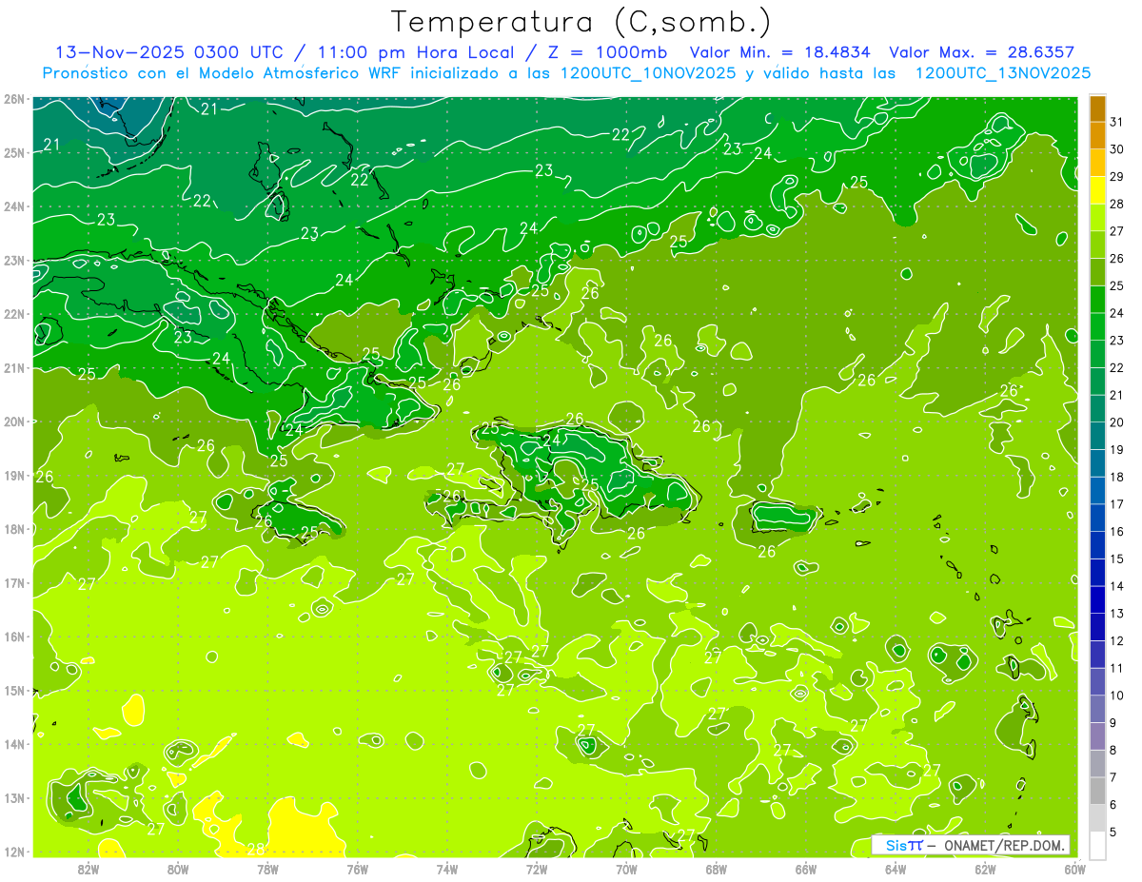1142x882 pixels.
Task: Click the '74W' longitude label
Action: [446, 868]
